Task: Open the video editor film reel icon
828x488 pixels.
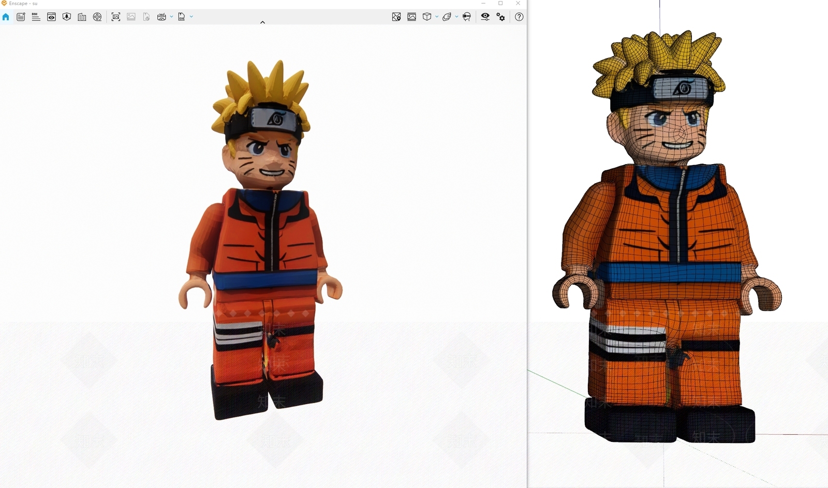Action: 97,17
